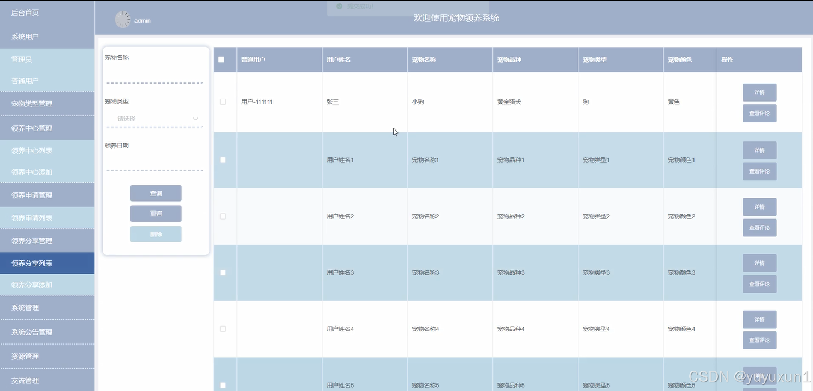The height and width of the screenshot is (391, 813).
Task: Expand the 宠物类型管理 sidebar menu
Action: [47, 104]
